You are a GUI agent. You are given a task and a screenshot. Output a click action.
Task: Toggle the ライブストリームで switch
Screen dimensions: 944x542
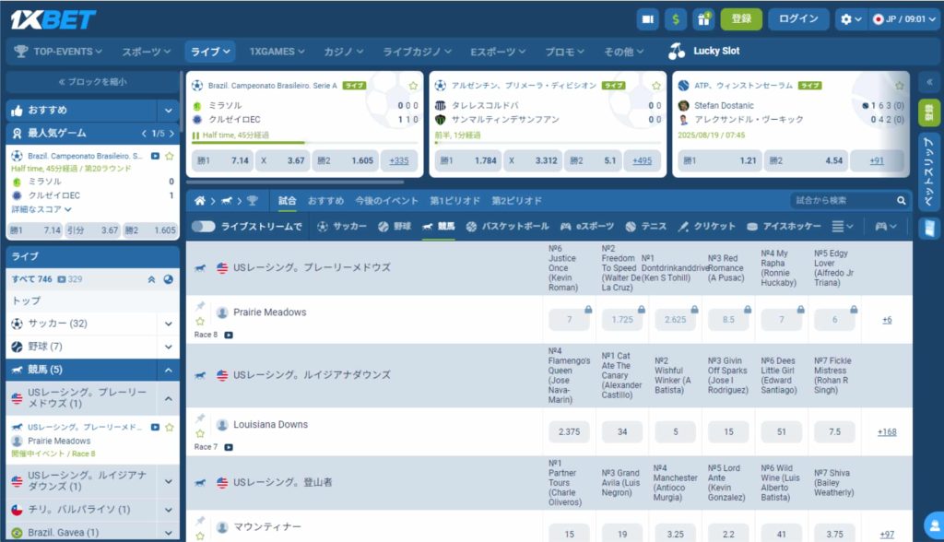tap(204, 227)
